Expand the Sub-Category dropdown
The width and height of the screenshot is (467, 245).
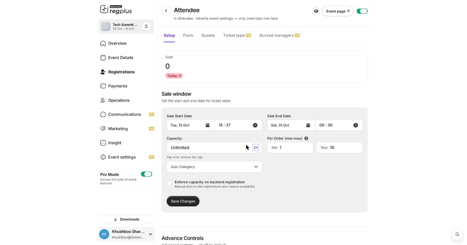pyautogui.click(x=214, y=167)
